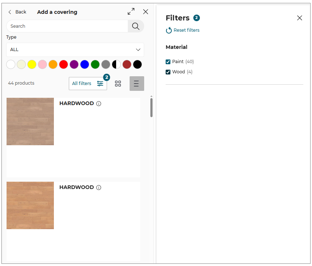312x266 pixels.
Task: Select the second, orange-toned hardwood thumbnail
Action: point(30,205)
